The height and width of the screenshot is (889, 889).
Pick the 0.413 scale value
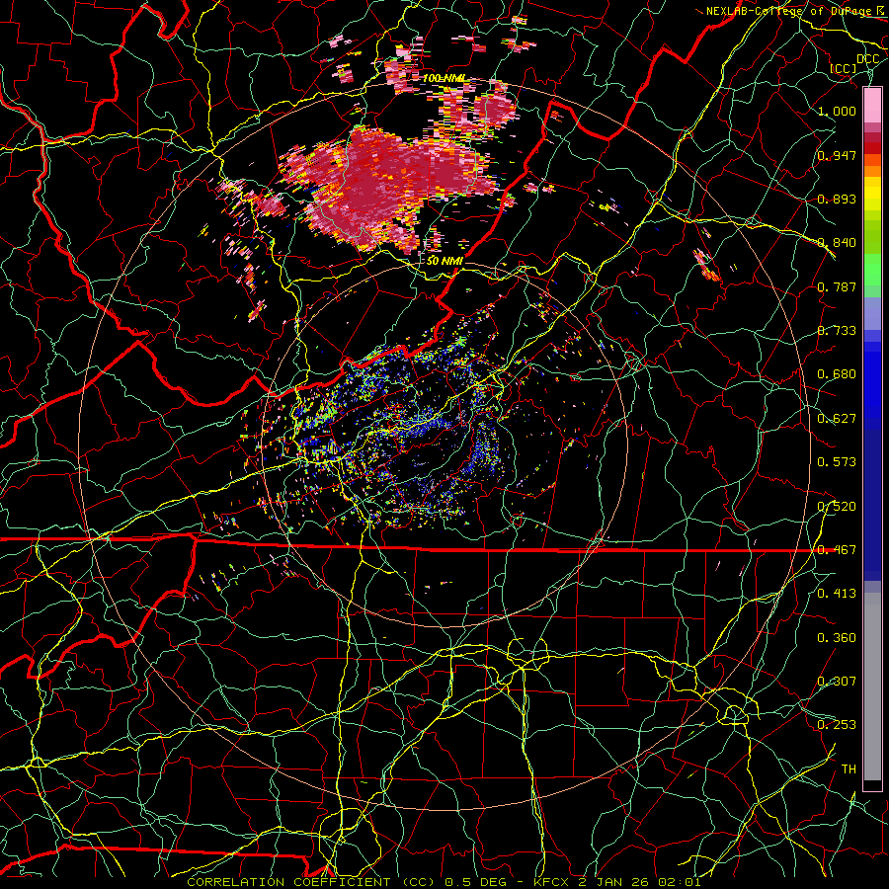point(837,594)
